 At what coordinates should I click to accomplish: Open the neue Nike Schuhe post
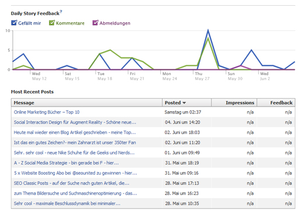click(74, 153)
